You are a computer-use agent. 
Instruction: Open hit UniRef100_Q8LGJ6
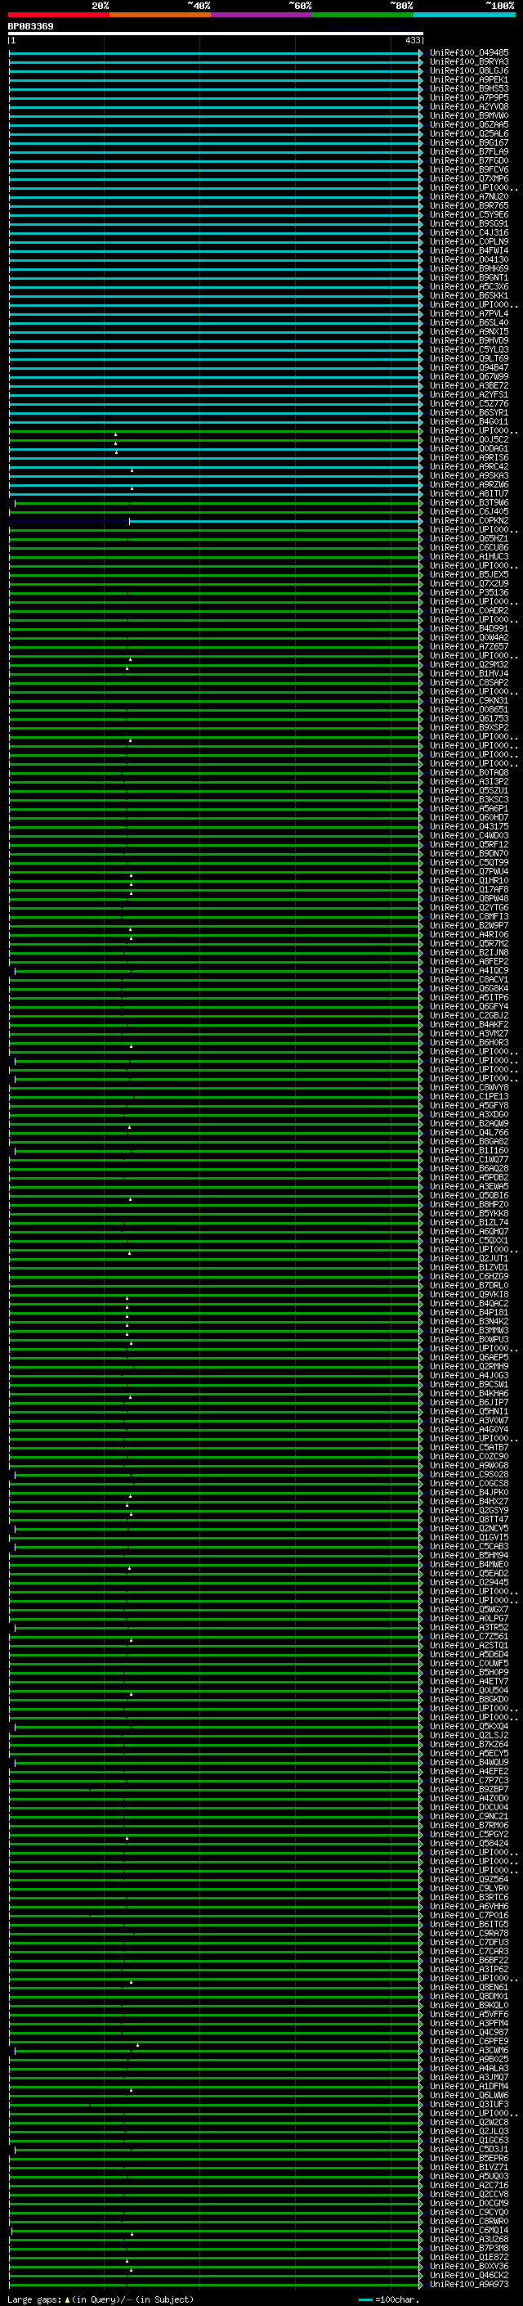[x=469, y=70]
